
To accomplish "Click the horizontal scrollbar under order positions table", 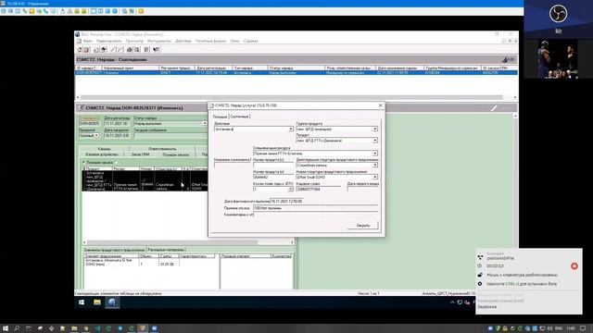I will click(172, 242).
